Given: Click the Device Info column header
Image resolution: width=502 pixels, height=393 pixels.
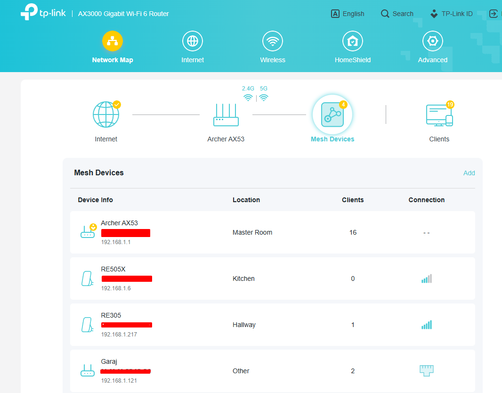Looking at the screenshot, I should (95, 200).
